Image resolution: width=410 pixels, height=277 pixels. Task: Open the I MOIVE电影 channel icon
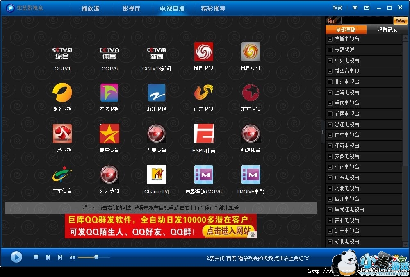[x=251, y=174]
